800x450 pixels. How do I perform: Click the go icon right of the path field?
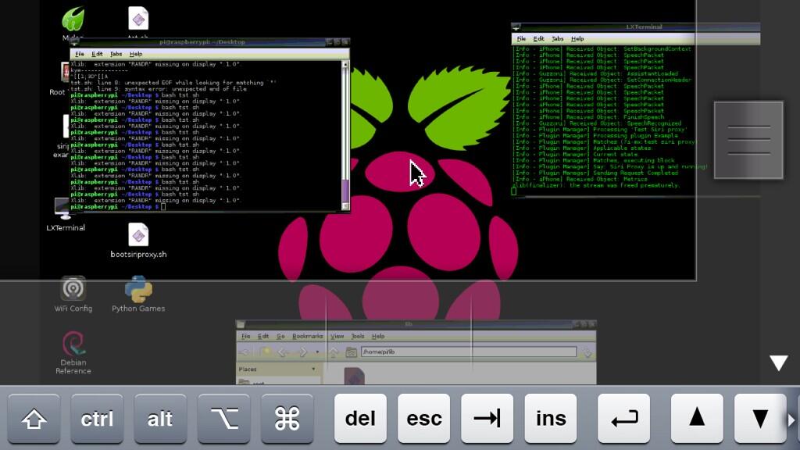tap(587, 352)
